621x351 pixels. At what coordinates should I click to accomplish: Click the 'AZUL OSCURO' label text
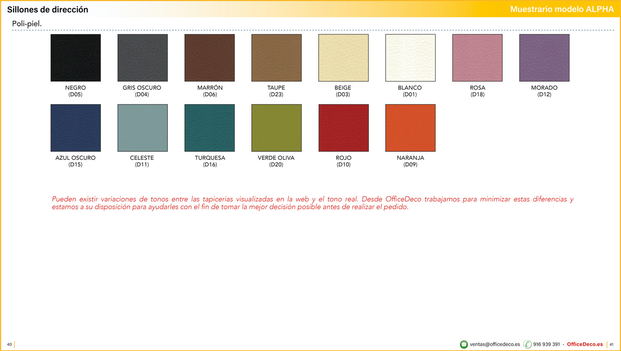pos(75,158)
